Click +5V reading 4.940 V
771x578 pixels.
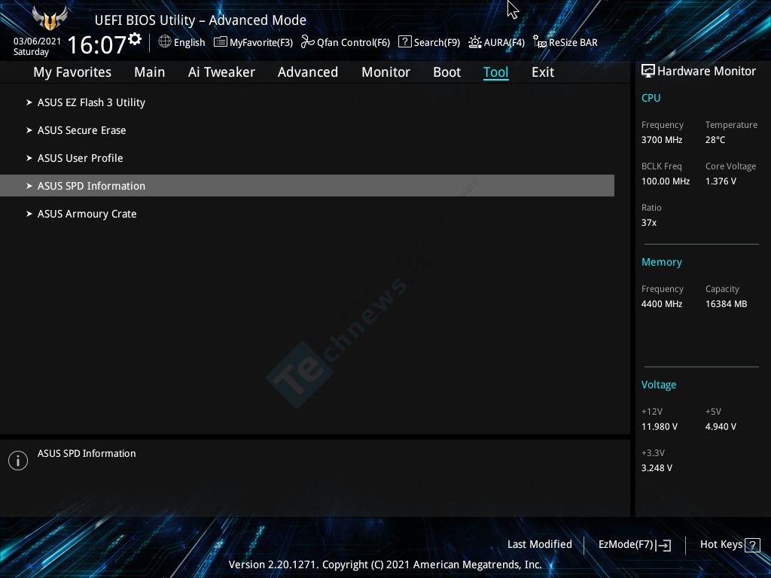(x=721, y=427)
